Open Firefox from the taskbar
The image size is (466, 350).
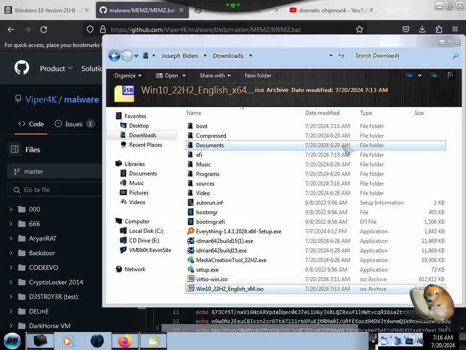(x=125, y=341)
